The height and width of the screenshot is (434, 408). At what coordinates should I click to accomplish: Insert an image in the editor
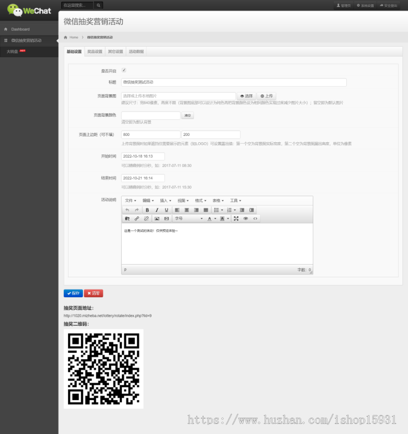[x=157, y=218]
